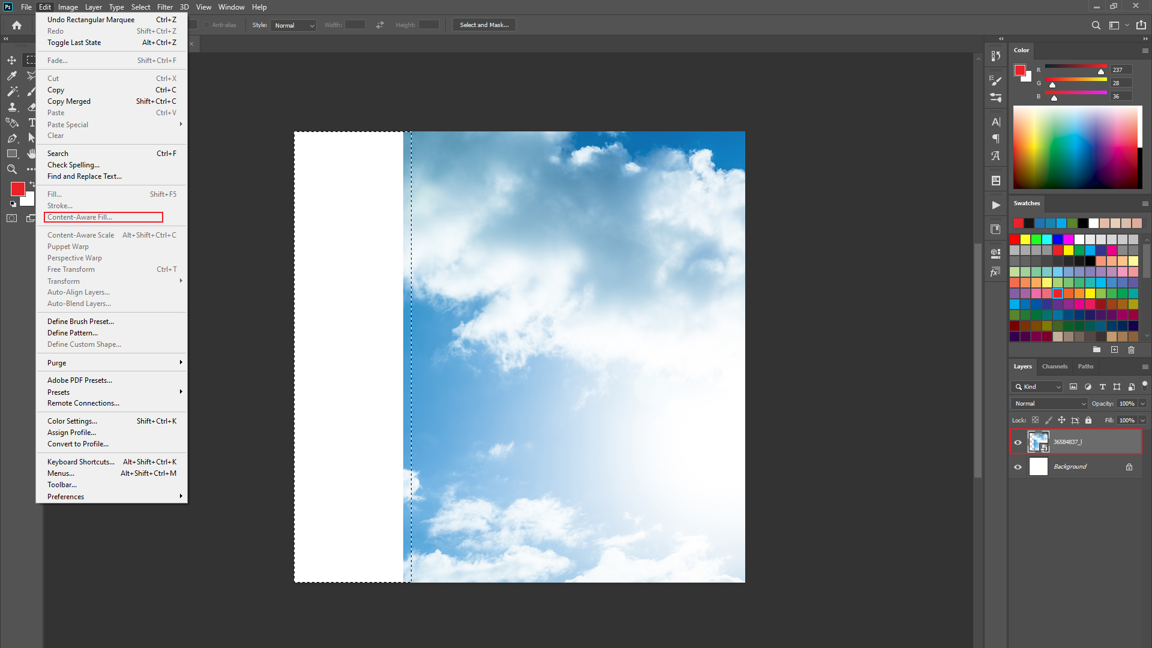Viewport: 1152px width, 648px height.
Task: Hide the Background layer
Action: [1018, 466]
